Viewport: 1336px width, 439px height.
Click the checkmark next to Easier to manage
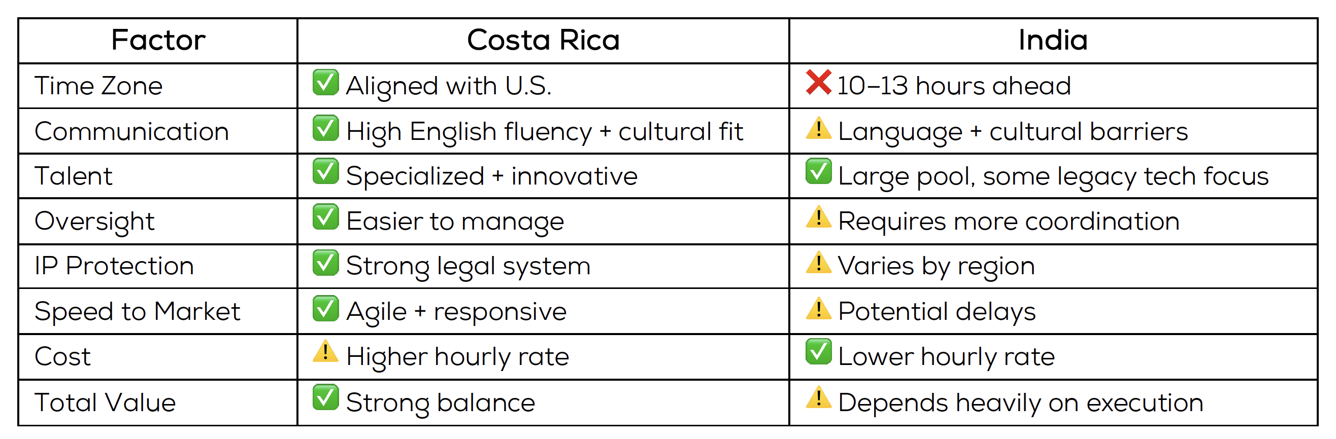pyautogui.click(x=326, y=216)
